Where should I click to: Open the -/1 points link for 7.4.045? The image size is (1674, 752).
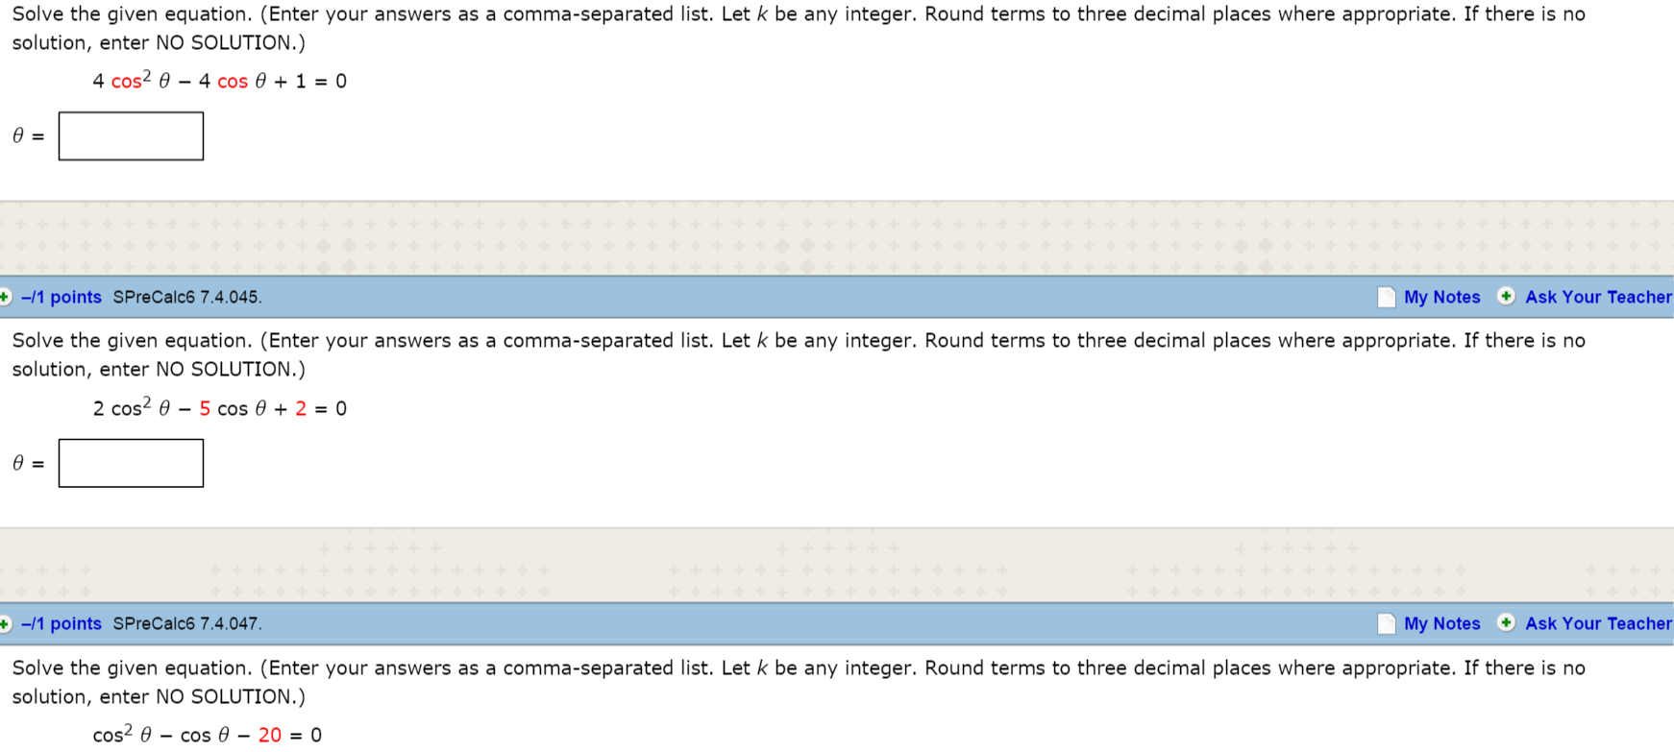coord(61,297)
